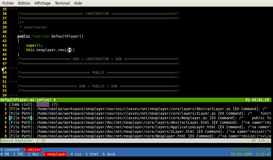Click the '* Constructor' comment on line 39
273x160 pixels.
pyautogui.click(x=33, y=27)
